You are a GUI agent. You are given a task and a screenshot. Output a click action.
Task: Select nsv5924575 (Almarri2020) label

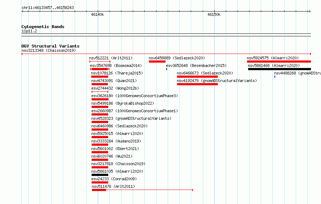(273, 58)
